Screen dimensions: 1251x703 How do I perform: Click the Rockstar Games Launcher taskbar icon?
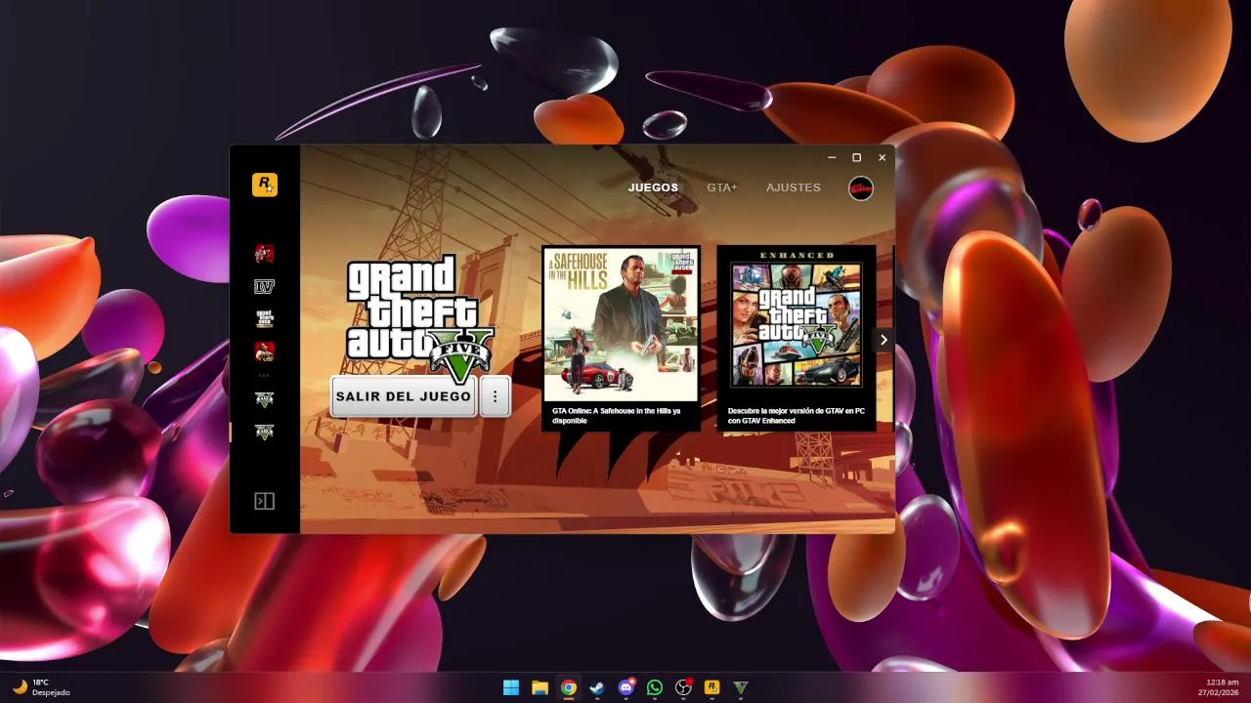712,687
